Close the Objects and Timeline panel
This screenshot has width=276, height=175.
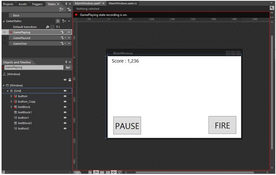(x=70, y=62)
